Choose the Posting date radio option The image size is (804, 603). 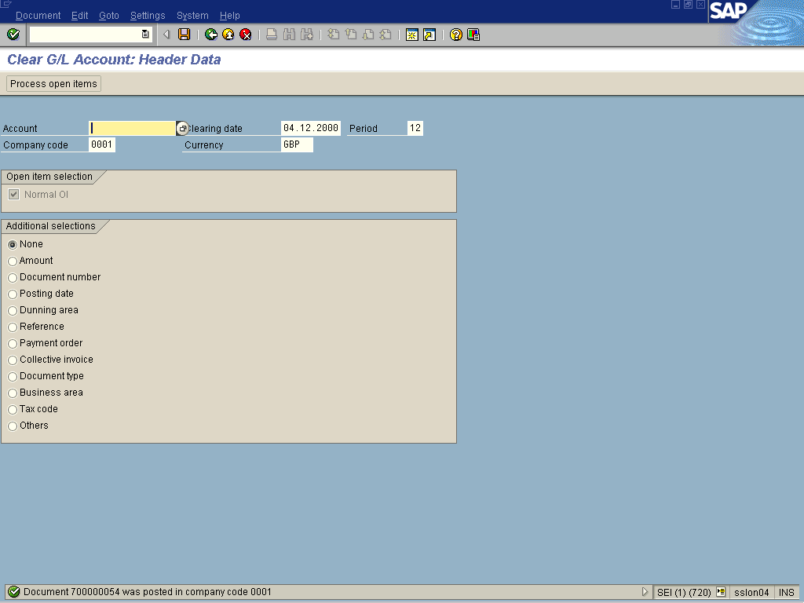13,294
